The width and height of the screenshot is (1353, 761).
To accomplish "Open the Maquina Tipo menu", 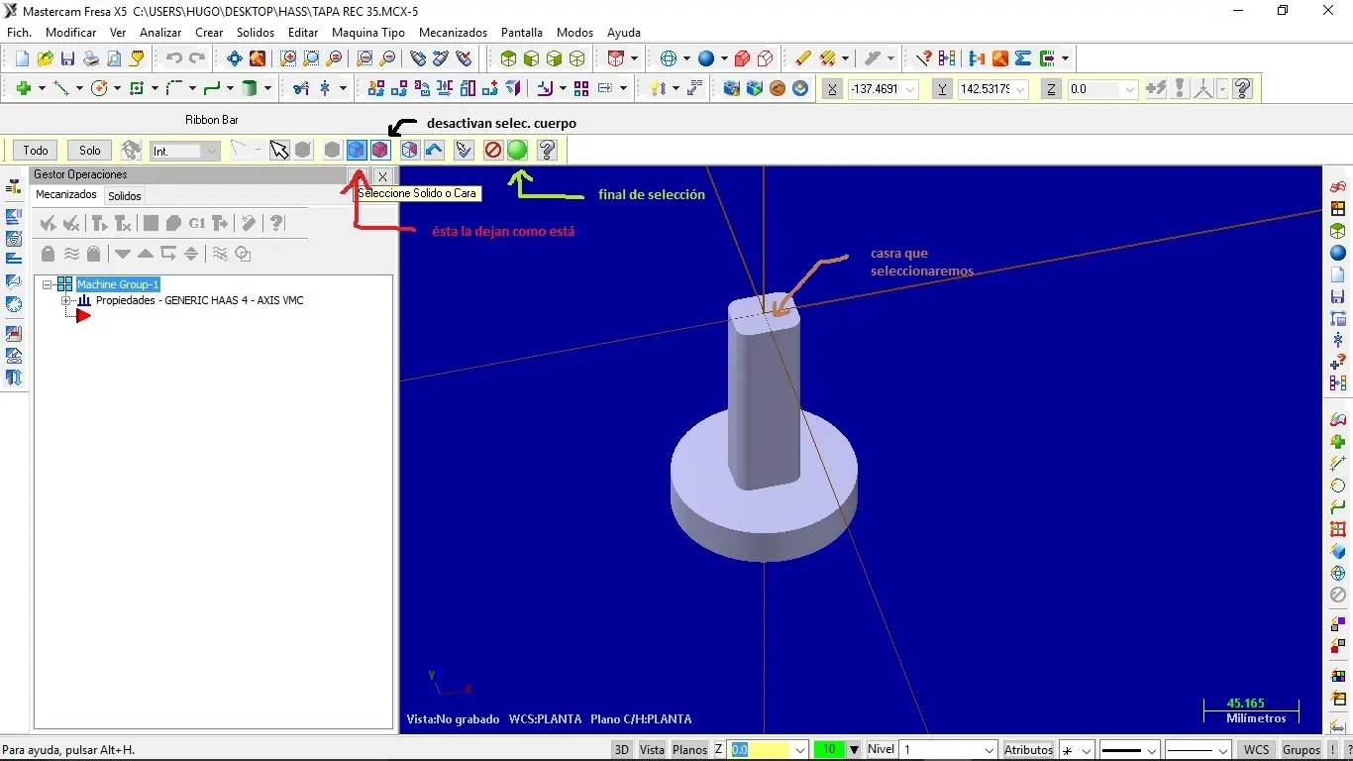I will click(x=368, y=32).
